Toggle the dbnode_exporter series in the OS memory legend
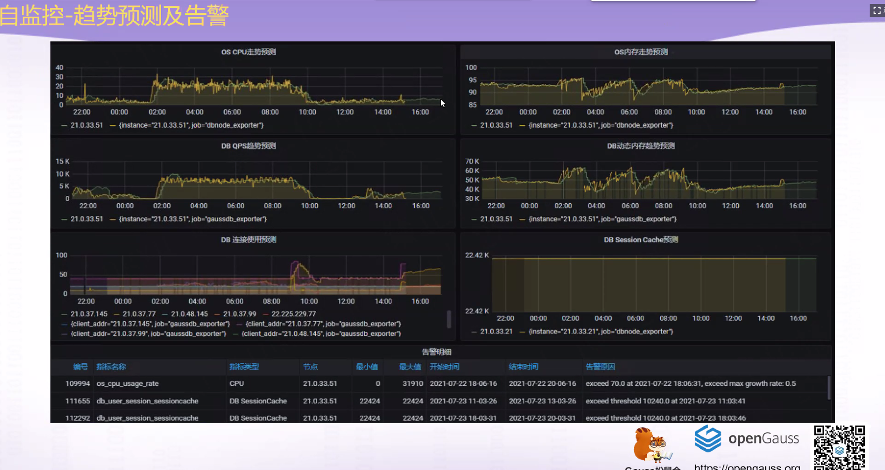The height and width of the screenshot is (470, 885). [x=601, y=125]
